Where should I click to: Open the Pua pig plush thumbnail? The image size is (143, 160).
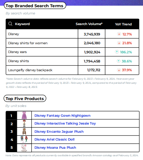coord(24,148)
